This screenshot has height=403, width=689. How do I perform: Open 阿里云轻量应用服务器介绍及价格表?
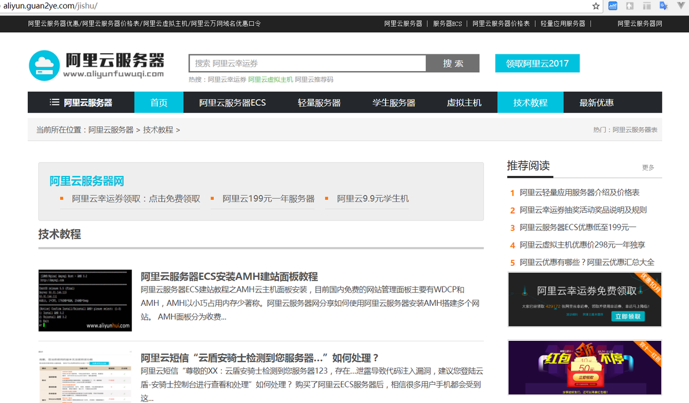click(x=580, y=193)
